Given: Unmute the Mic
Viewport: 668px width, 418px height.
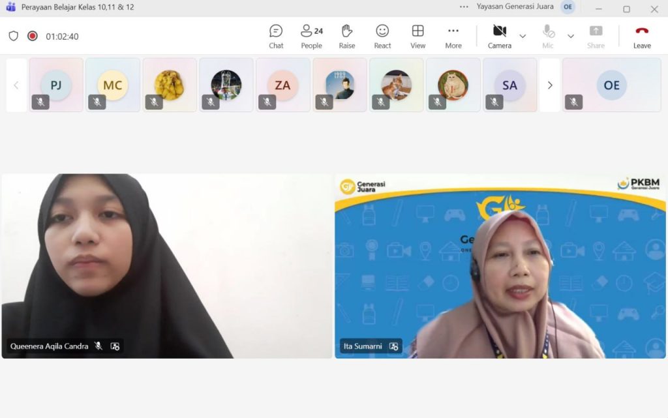Looking at the screenshot, I should coord(548,36).
